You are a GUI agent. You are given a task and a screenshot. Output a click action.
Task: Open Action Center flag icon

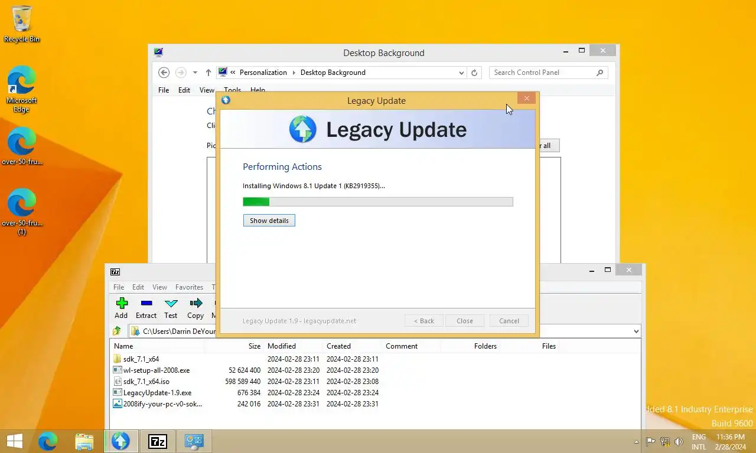point(650,441)
